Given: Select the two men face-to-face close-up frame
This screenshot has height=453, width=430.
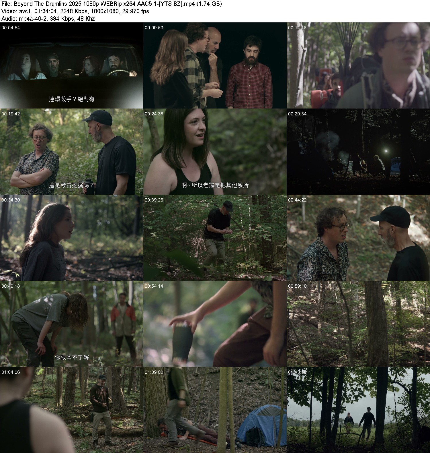Looking at the screenshot, I should point(358,238).
